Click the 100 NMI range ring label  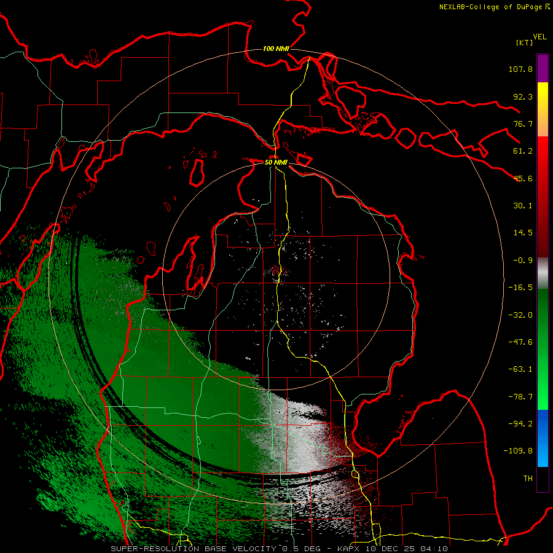point(276,49)
